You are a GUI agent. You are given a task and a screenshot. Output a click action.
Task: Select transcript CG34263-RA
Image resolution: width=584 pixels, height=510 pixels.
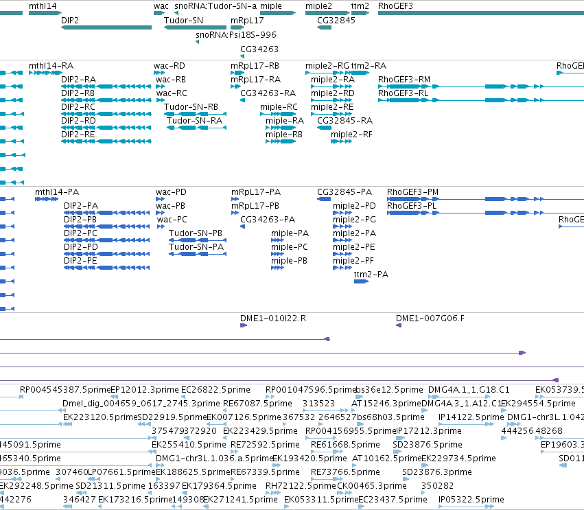pyautogui.click(x=242, y=100)
